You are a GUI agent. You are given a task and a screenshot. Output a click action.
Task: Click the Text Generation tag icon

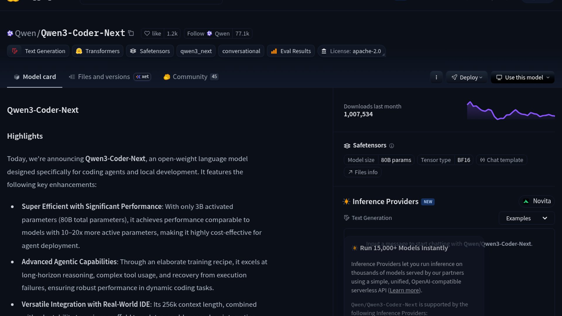15,51
